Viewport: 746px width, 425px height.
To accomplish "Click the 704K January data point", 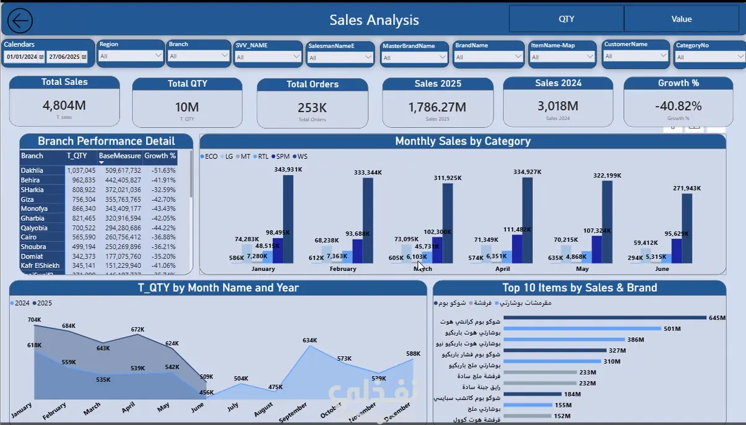I will click(x=35, y=326).
